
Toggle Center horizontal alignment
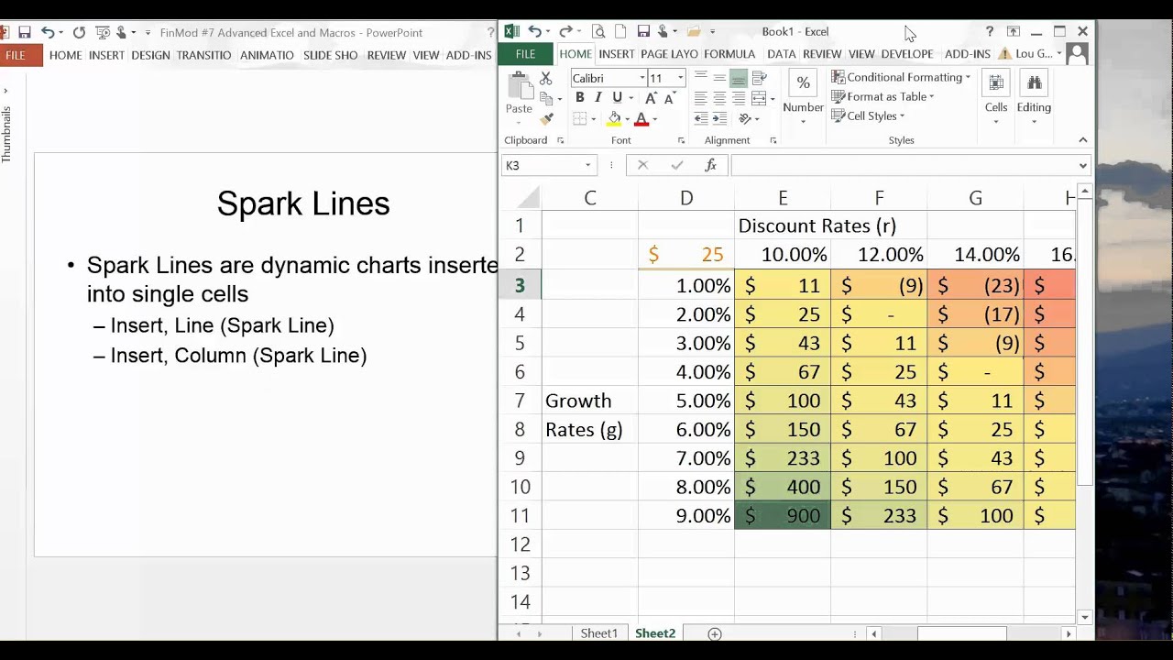(x=719, y=99)
